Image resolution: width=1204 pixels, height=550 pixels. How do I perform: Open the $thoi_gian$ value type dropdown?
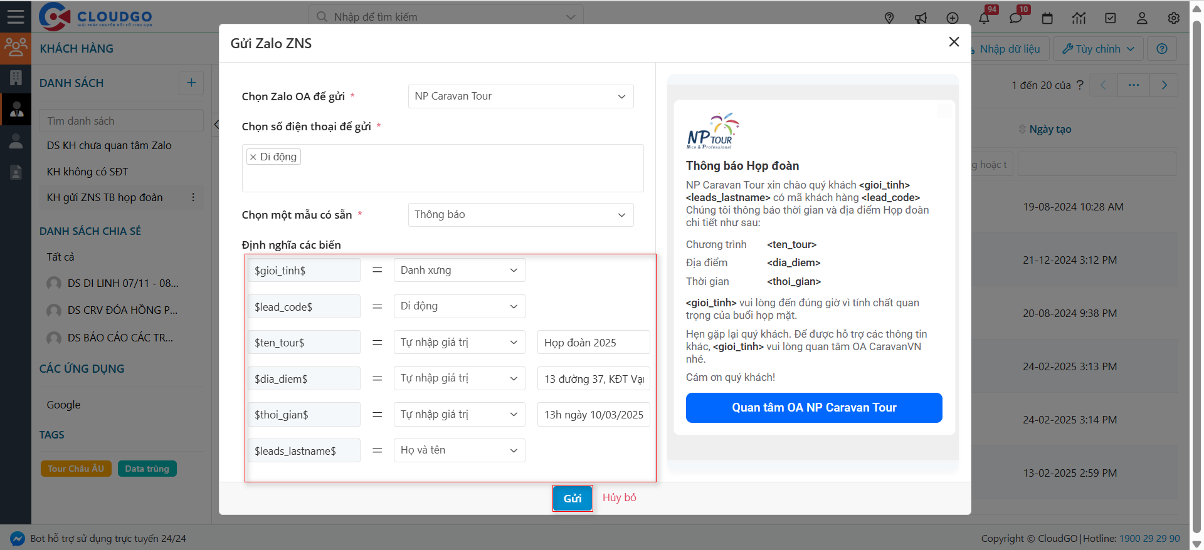coord(459,415)
